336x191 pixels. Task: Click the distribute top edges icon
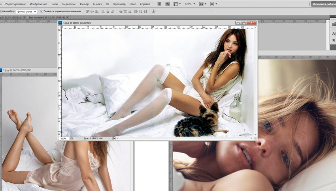[x=121, y=11]
